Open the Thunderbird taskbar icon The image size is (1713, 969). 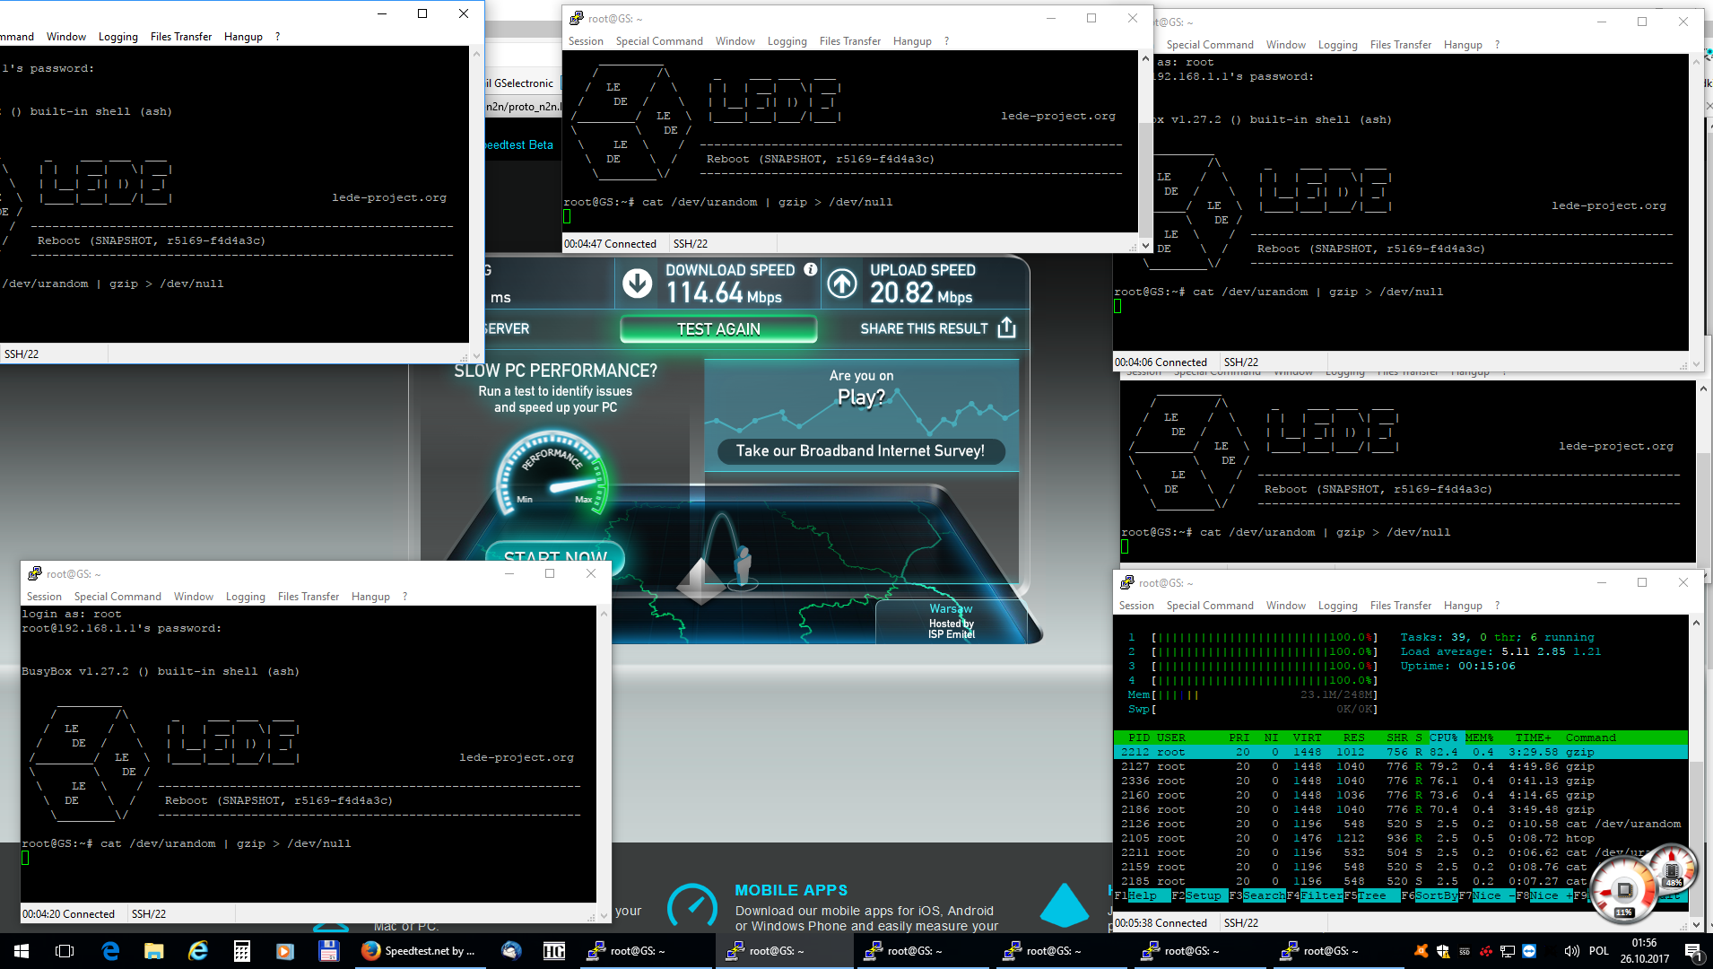tap(511, 951)
